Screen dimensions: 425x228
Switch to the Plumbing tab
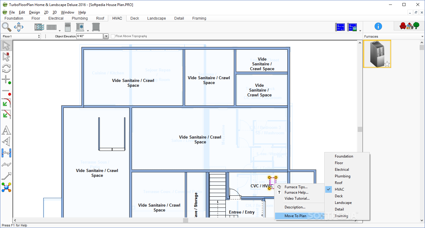pos(80,18)
